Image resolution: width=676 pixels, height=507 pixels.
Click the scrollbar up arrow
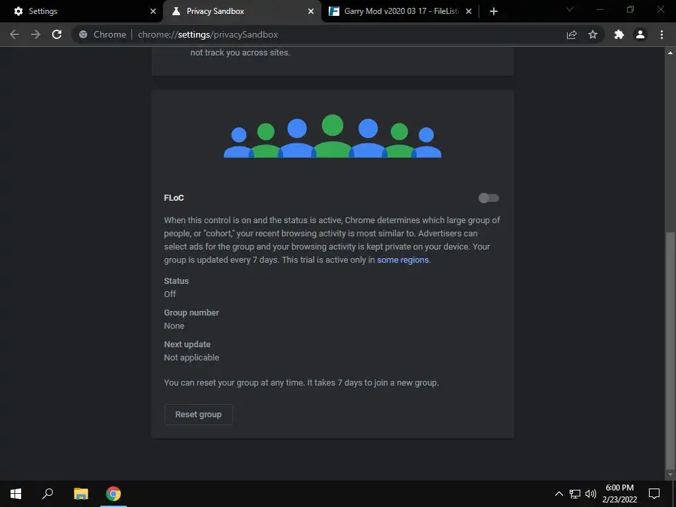tap(670, 53)
